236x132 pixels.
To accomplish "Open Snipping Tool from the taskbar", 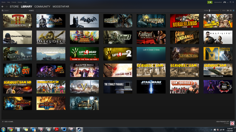I will 72,130.
